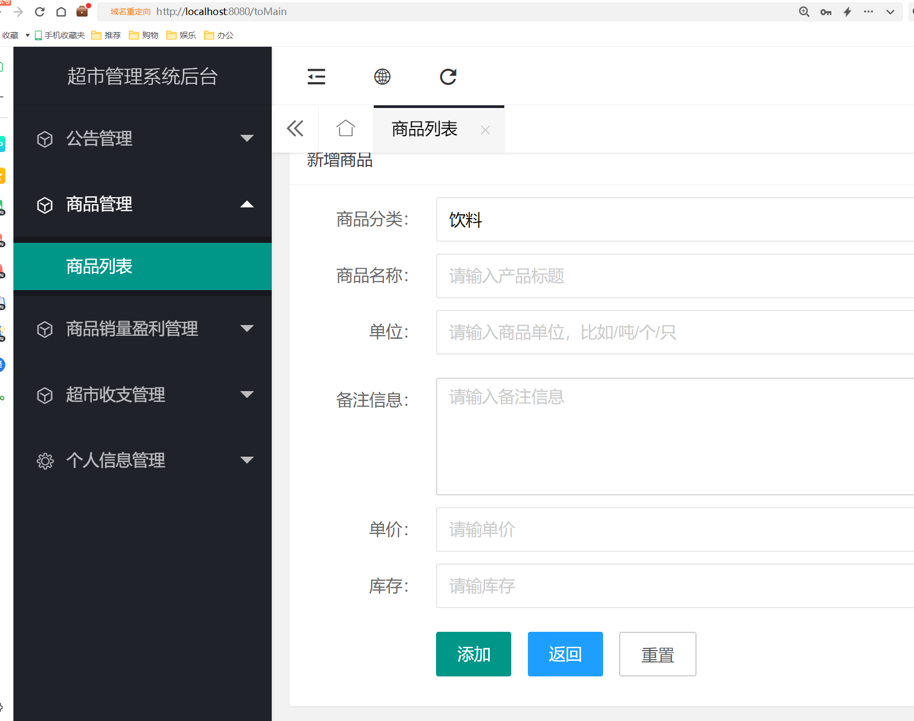Viewport: 914px width, 721px height.
Task: Select 商品列表 in the sidebar
Action: pyautogui.click(x=142, y=266)
